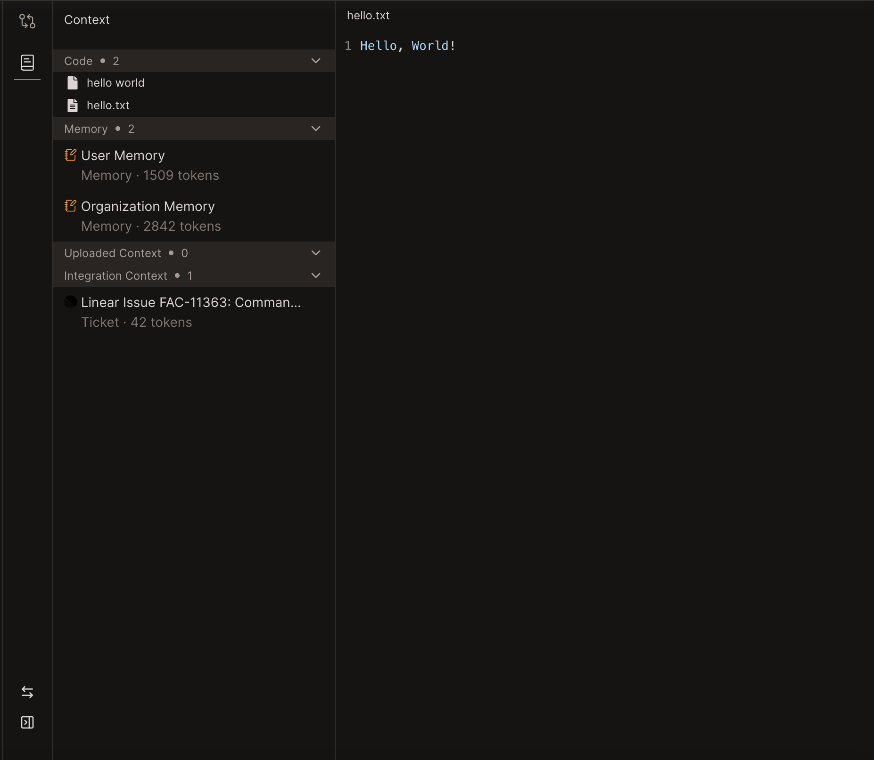
Task: Select hello.txt in the Code list
Action: point(108,105)
